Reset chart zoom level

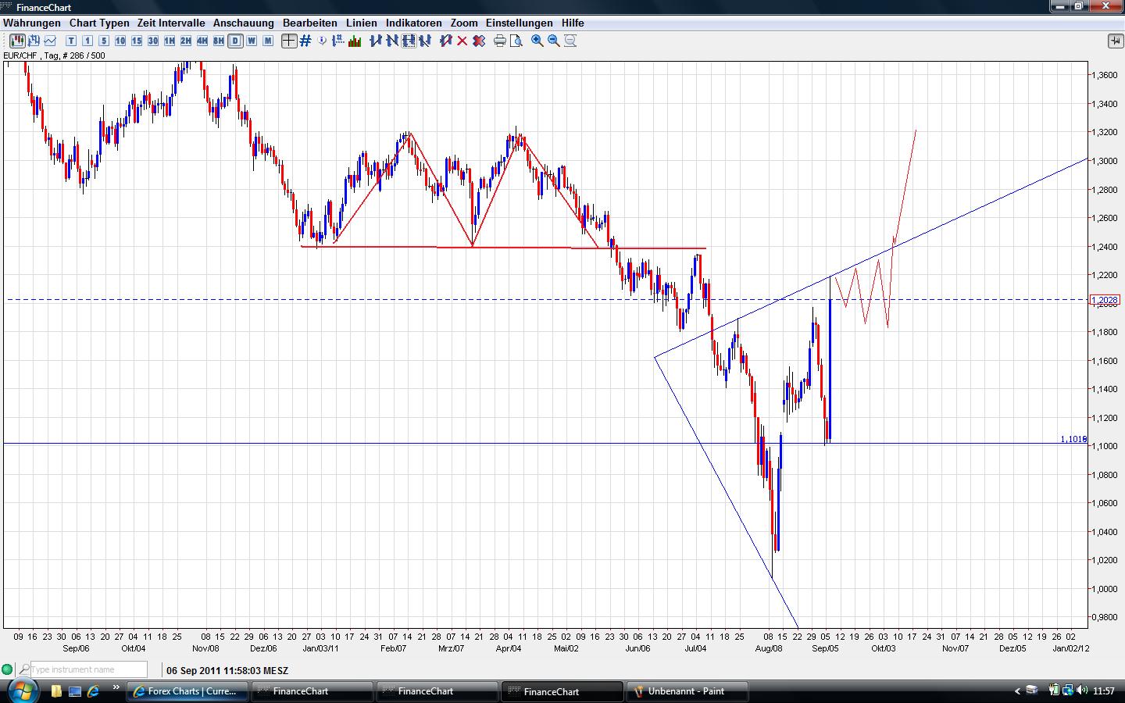570,41
